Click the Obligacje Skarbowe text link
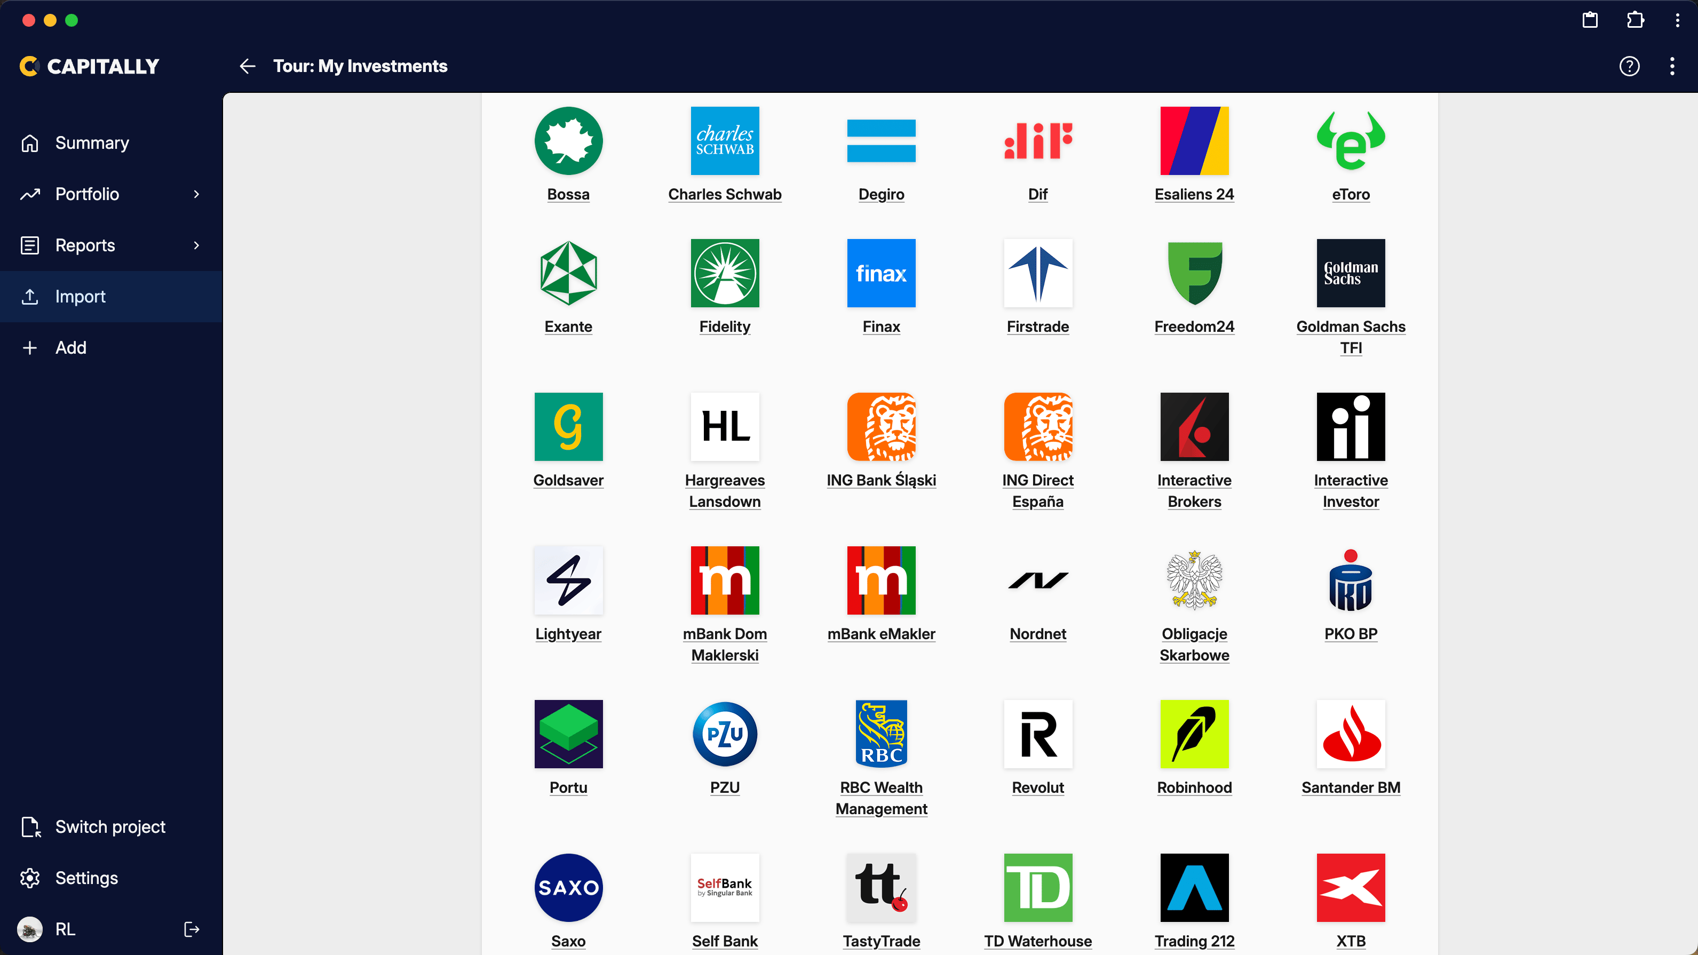 [1194, 644]
